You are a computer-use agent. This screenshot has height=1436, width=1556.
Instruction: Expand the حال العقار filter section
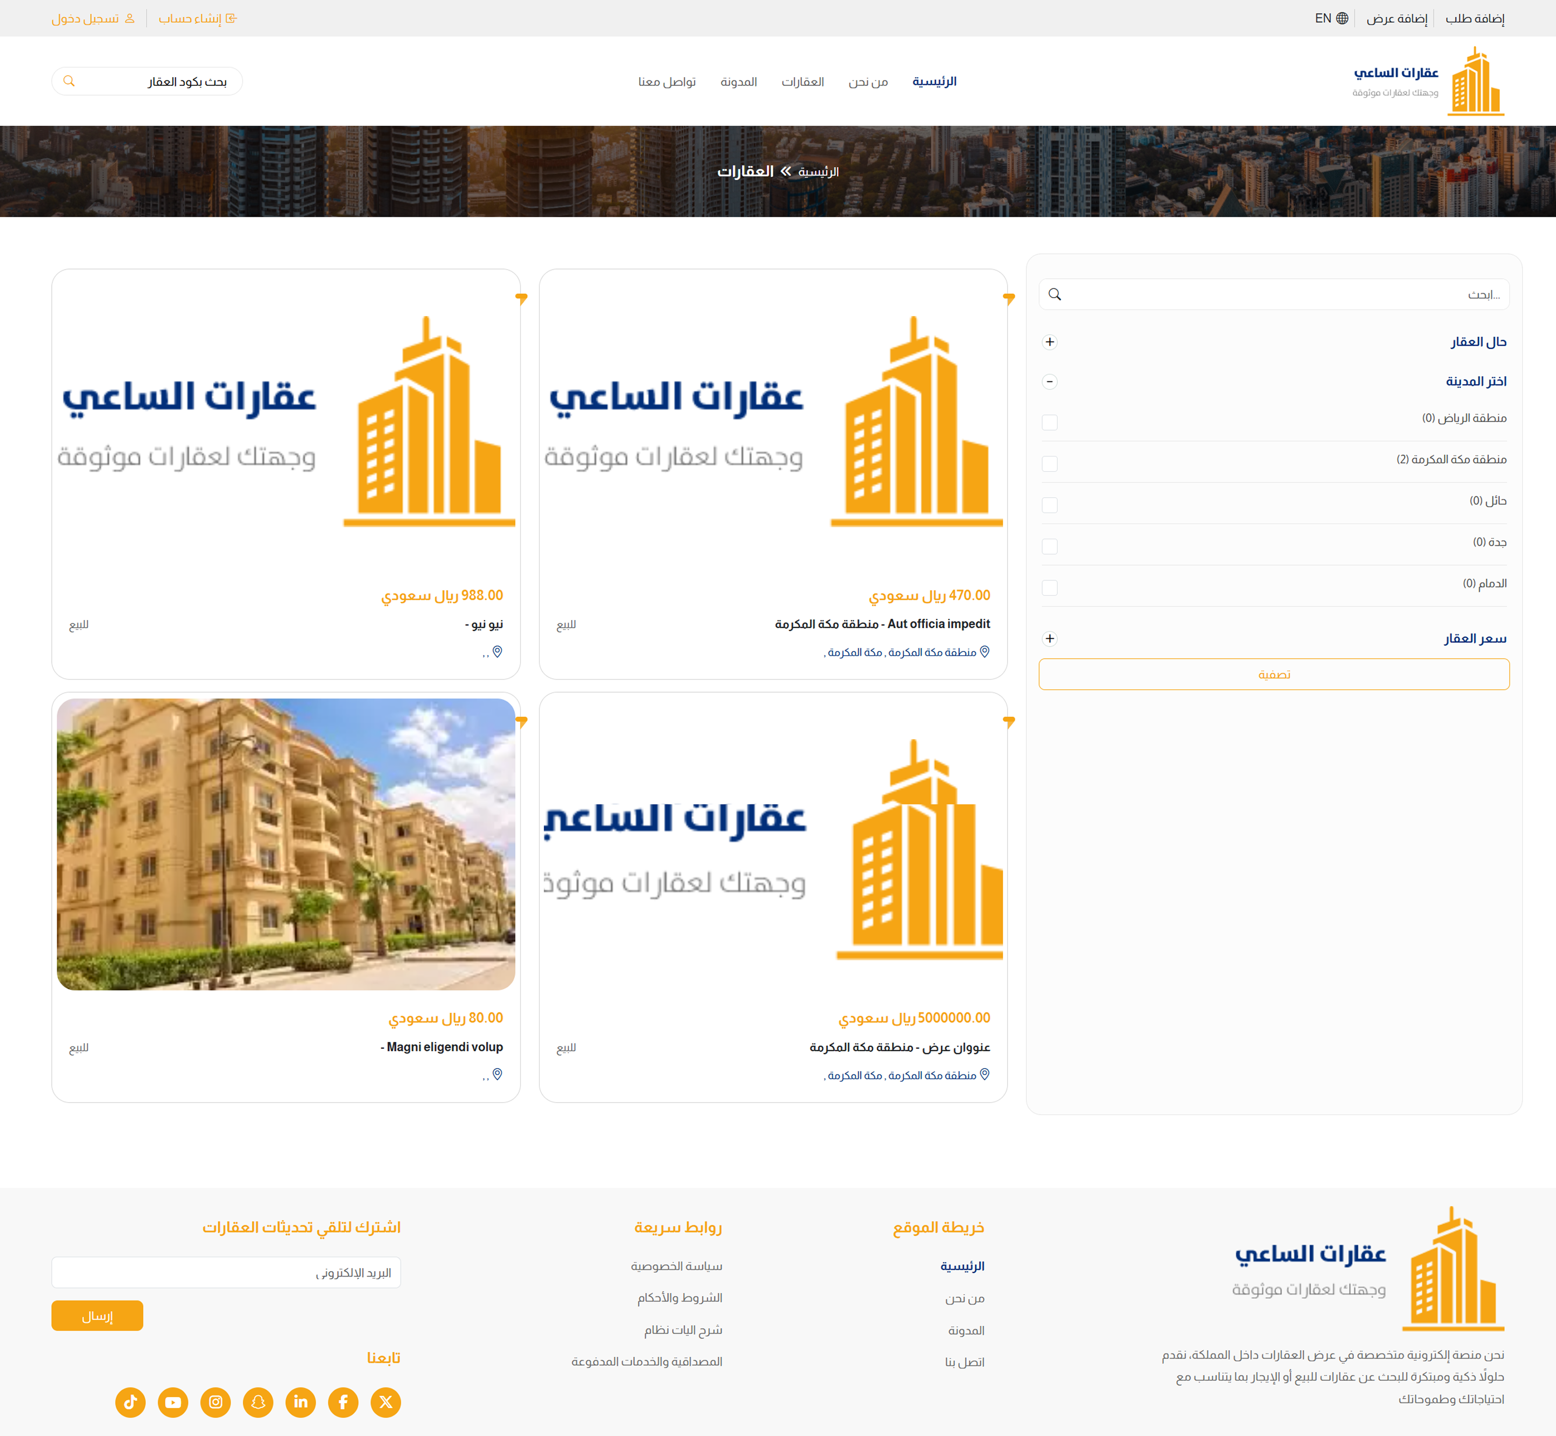pos(1049,342)
